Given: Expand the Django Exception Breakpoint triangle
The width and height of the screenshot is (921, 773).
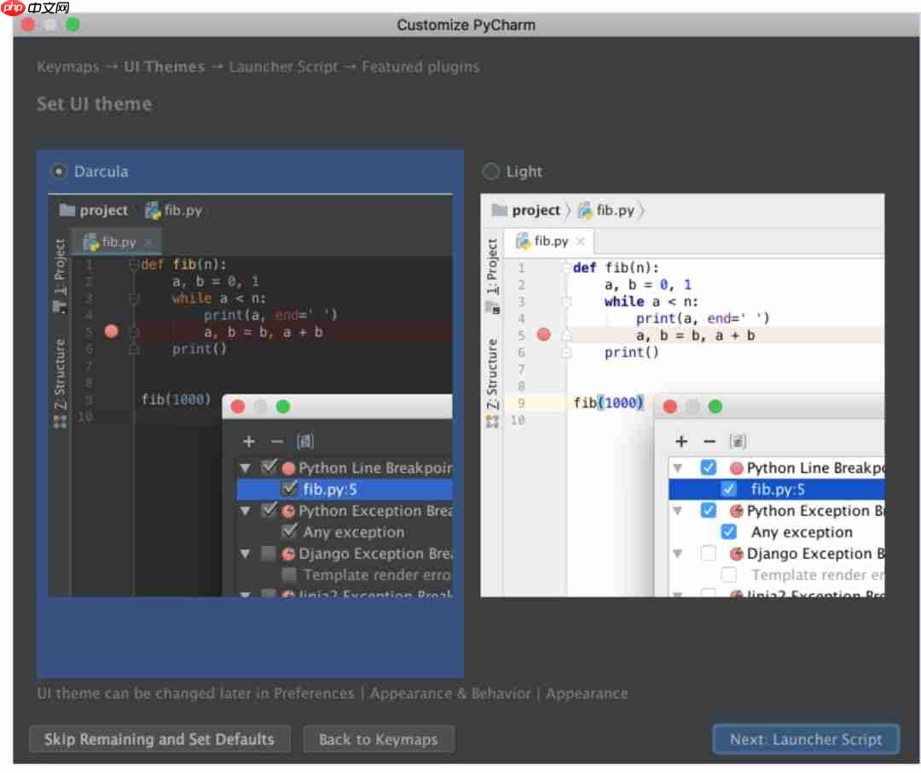Looking at the screenshot, I should pyautogui.click(x=246, y=553).
